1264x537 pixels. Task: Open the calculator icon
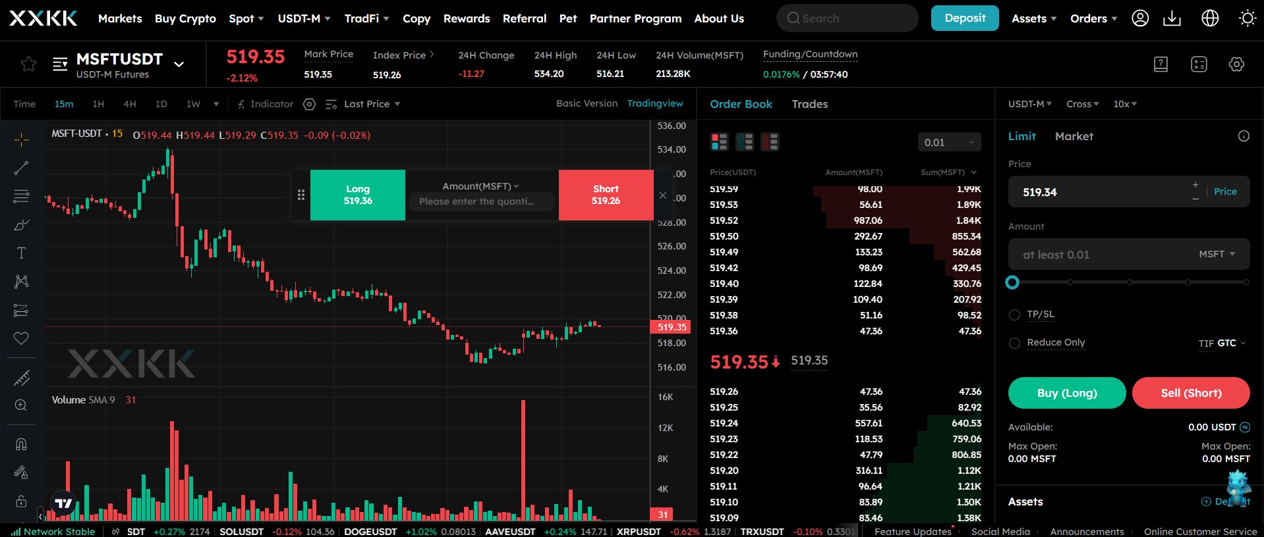click(1199, 64)
